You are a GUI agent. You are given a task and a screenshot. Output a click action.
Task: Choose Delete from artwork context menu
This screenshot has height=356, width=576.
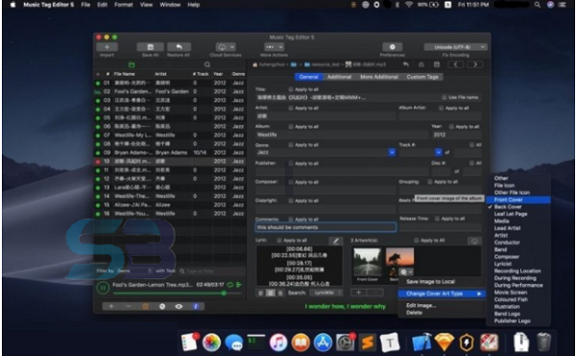[x=414, y=313]
